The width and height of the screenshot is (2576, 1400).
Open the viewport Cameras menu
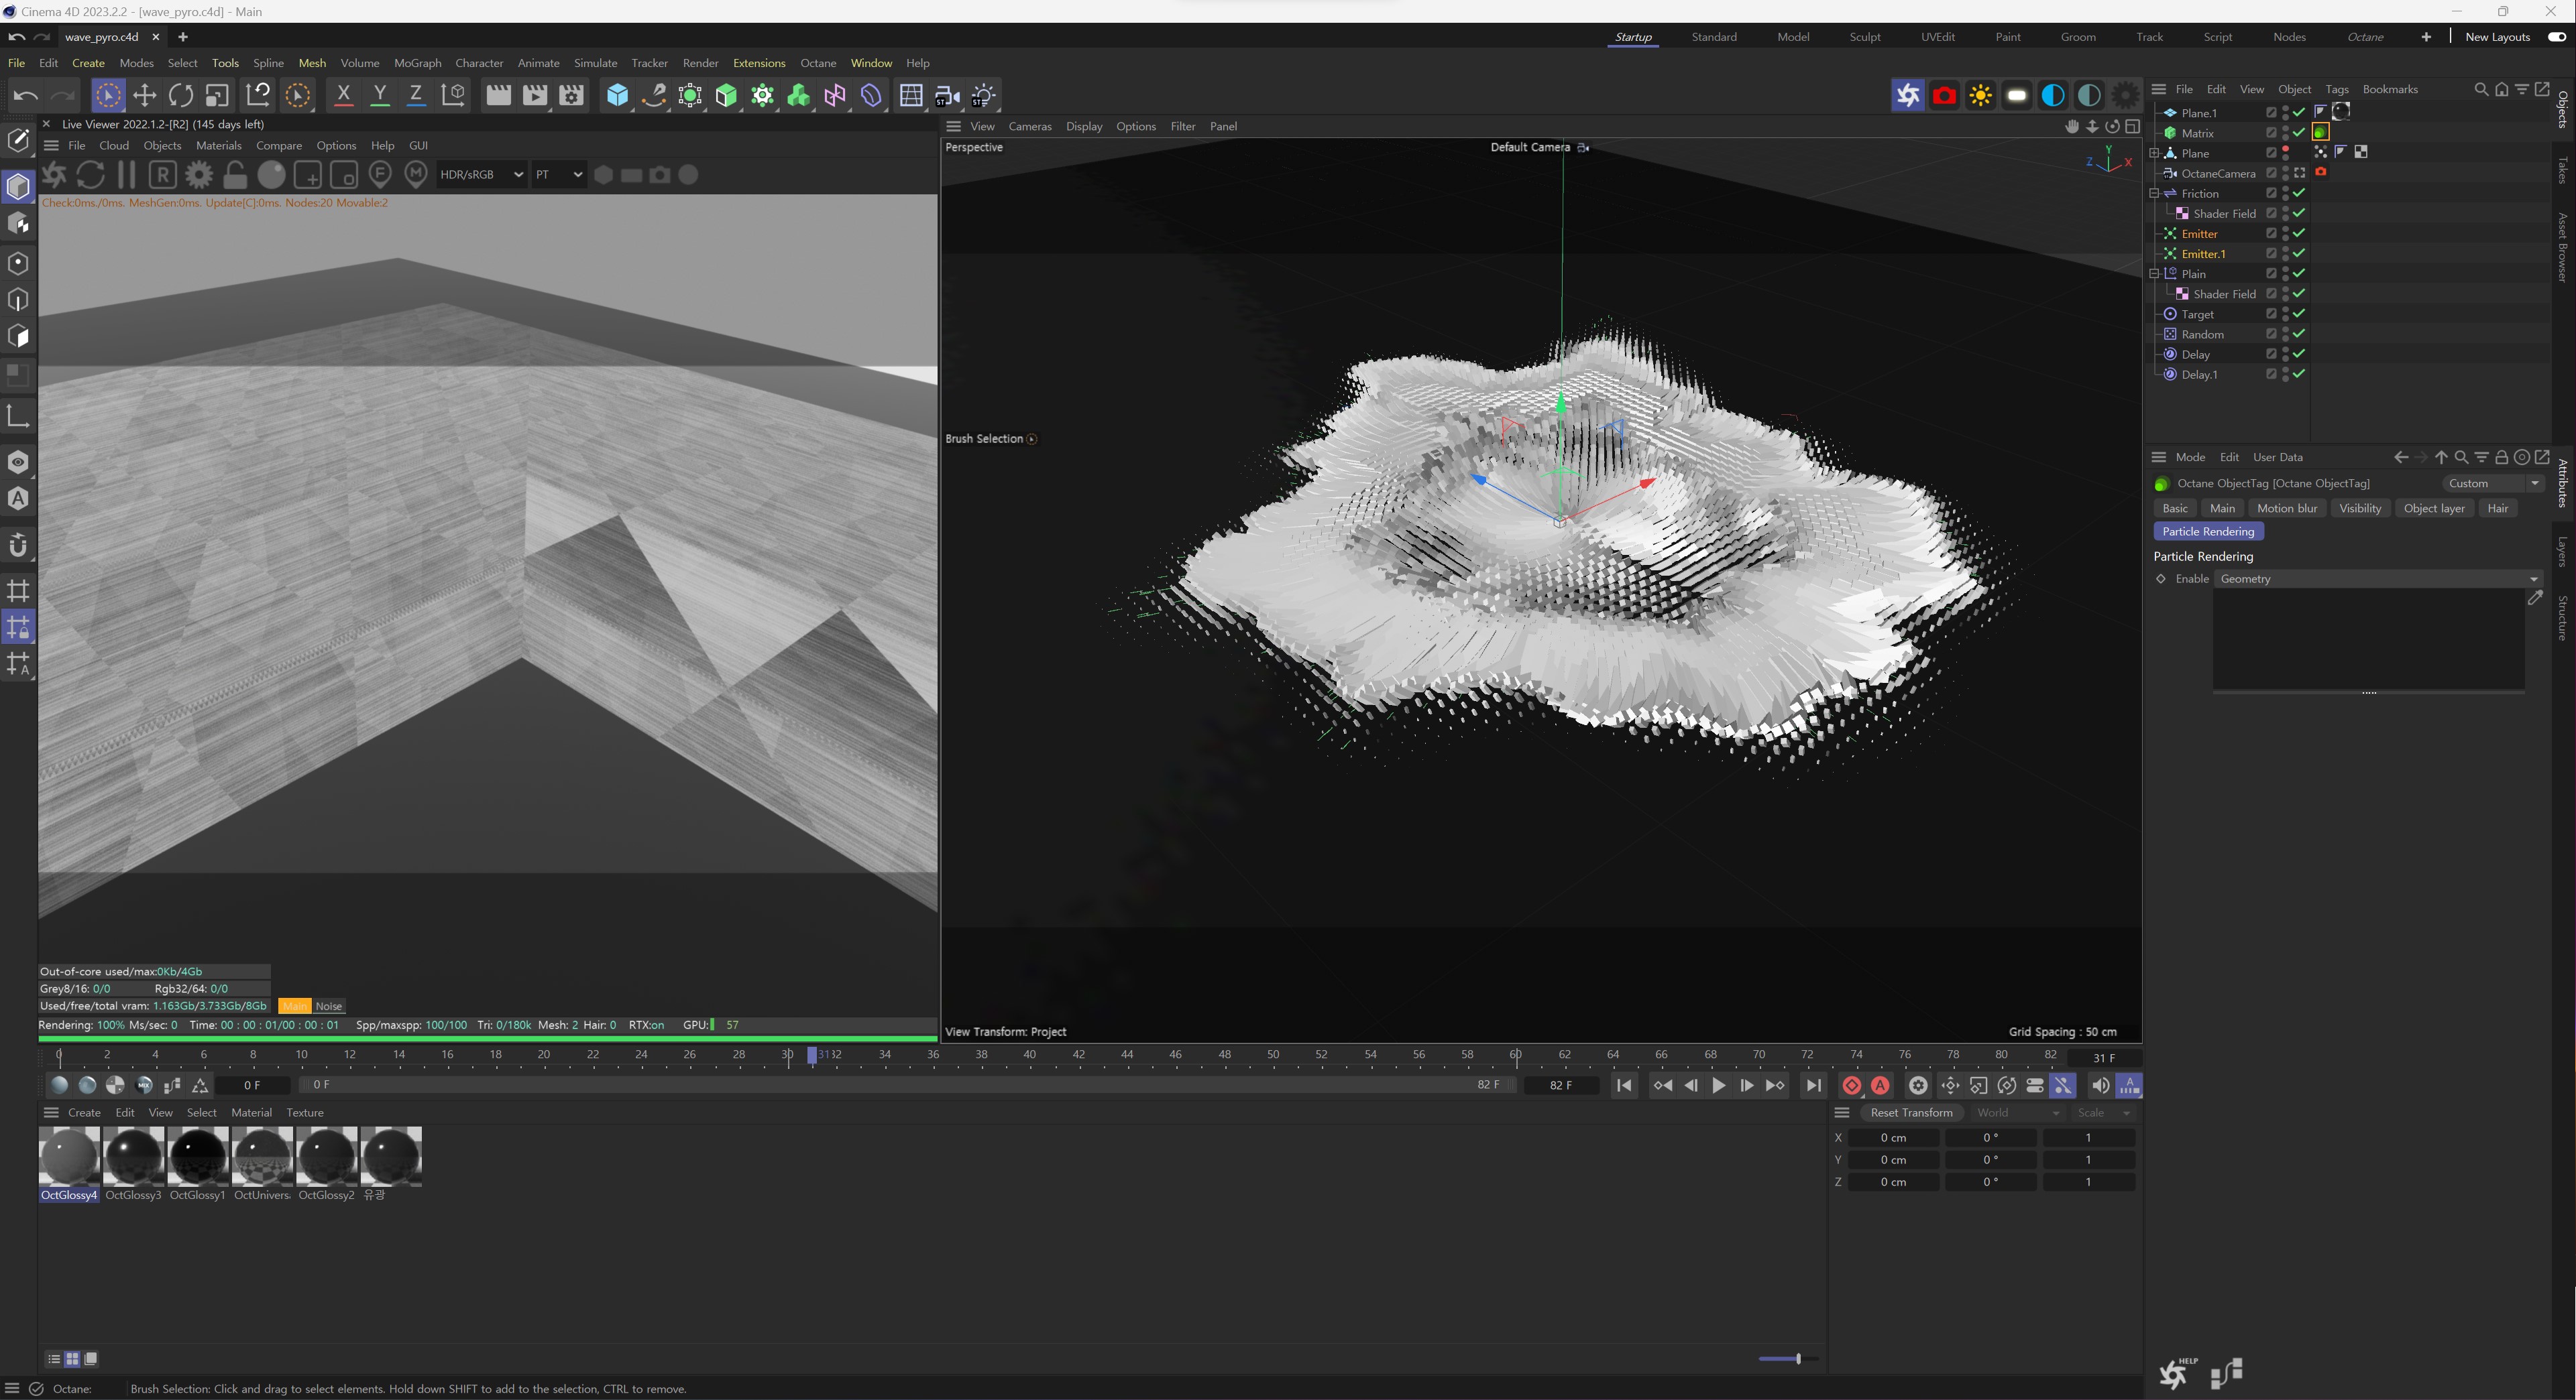[x=1029, y=126]
